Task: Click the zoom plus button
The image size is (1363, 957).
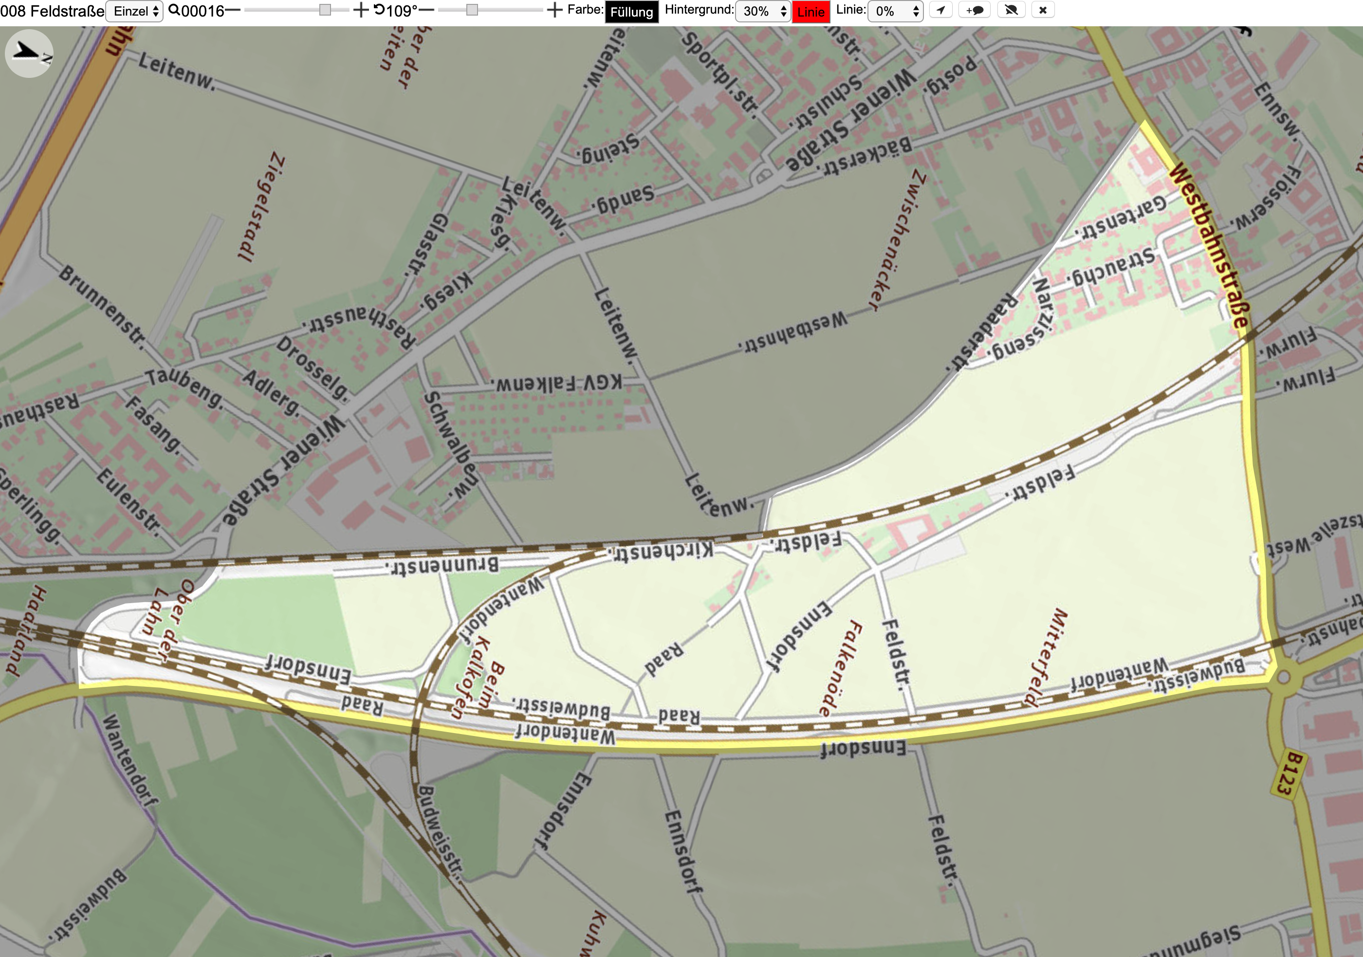Action: click(360, 10)
